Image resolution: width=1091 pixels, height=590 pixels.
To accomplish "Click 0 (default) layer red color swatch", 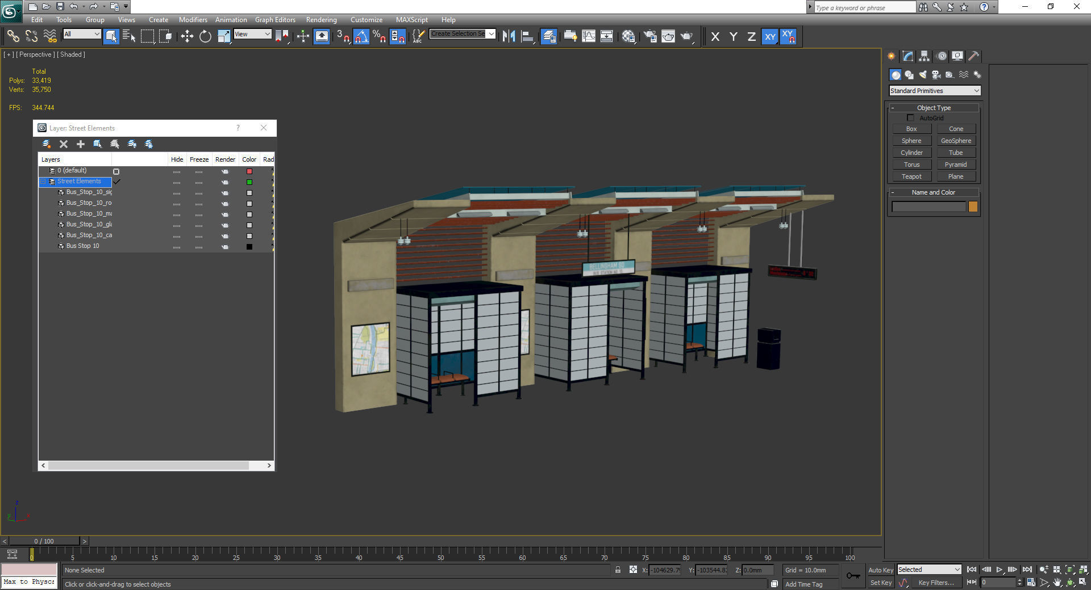I will 249,171.
